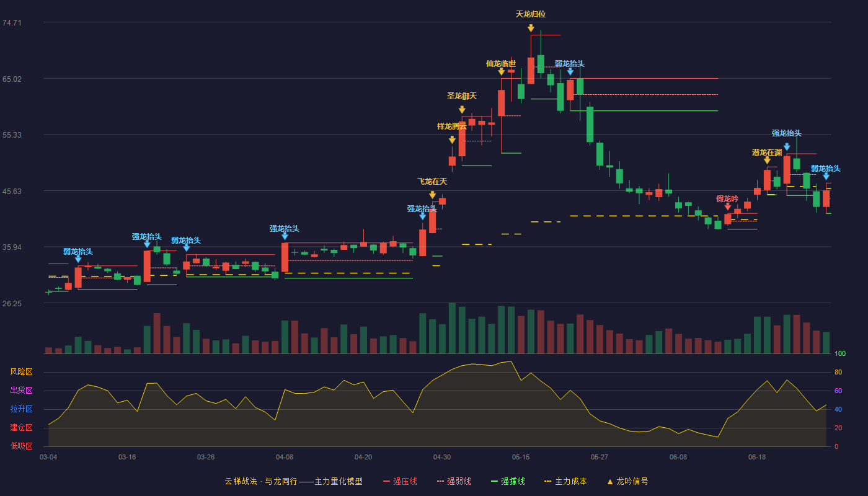Click the 06-18 date label
The width and height of the screenshot is (868, 496).
757,457
